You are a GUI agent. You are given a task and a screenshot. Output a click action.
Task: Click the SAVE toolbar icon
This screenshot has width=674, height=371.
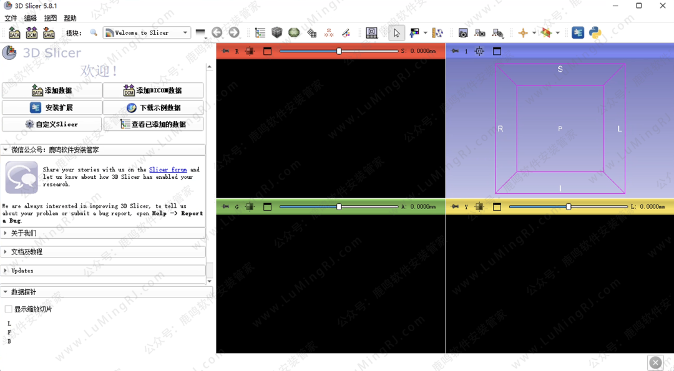click(49, 32)
